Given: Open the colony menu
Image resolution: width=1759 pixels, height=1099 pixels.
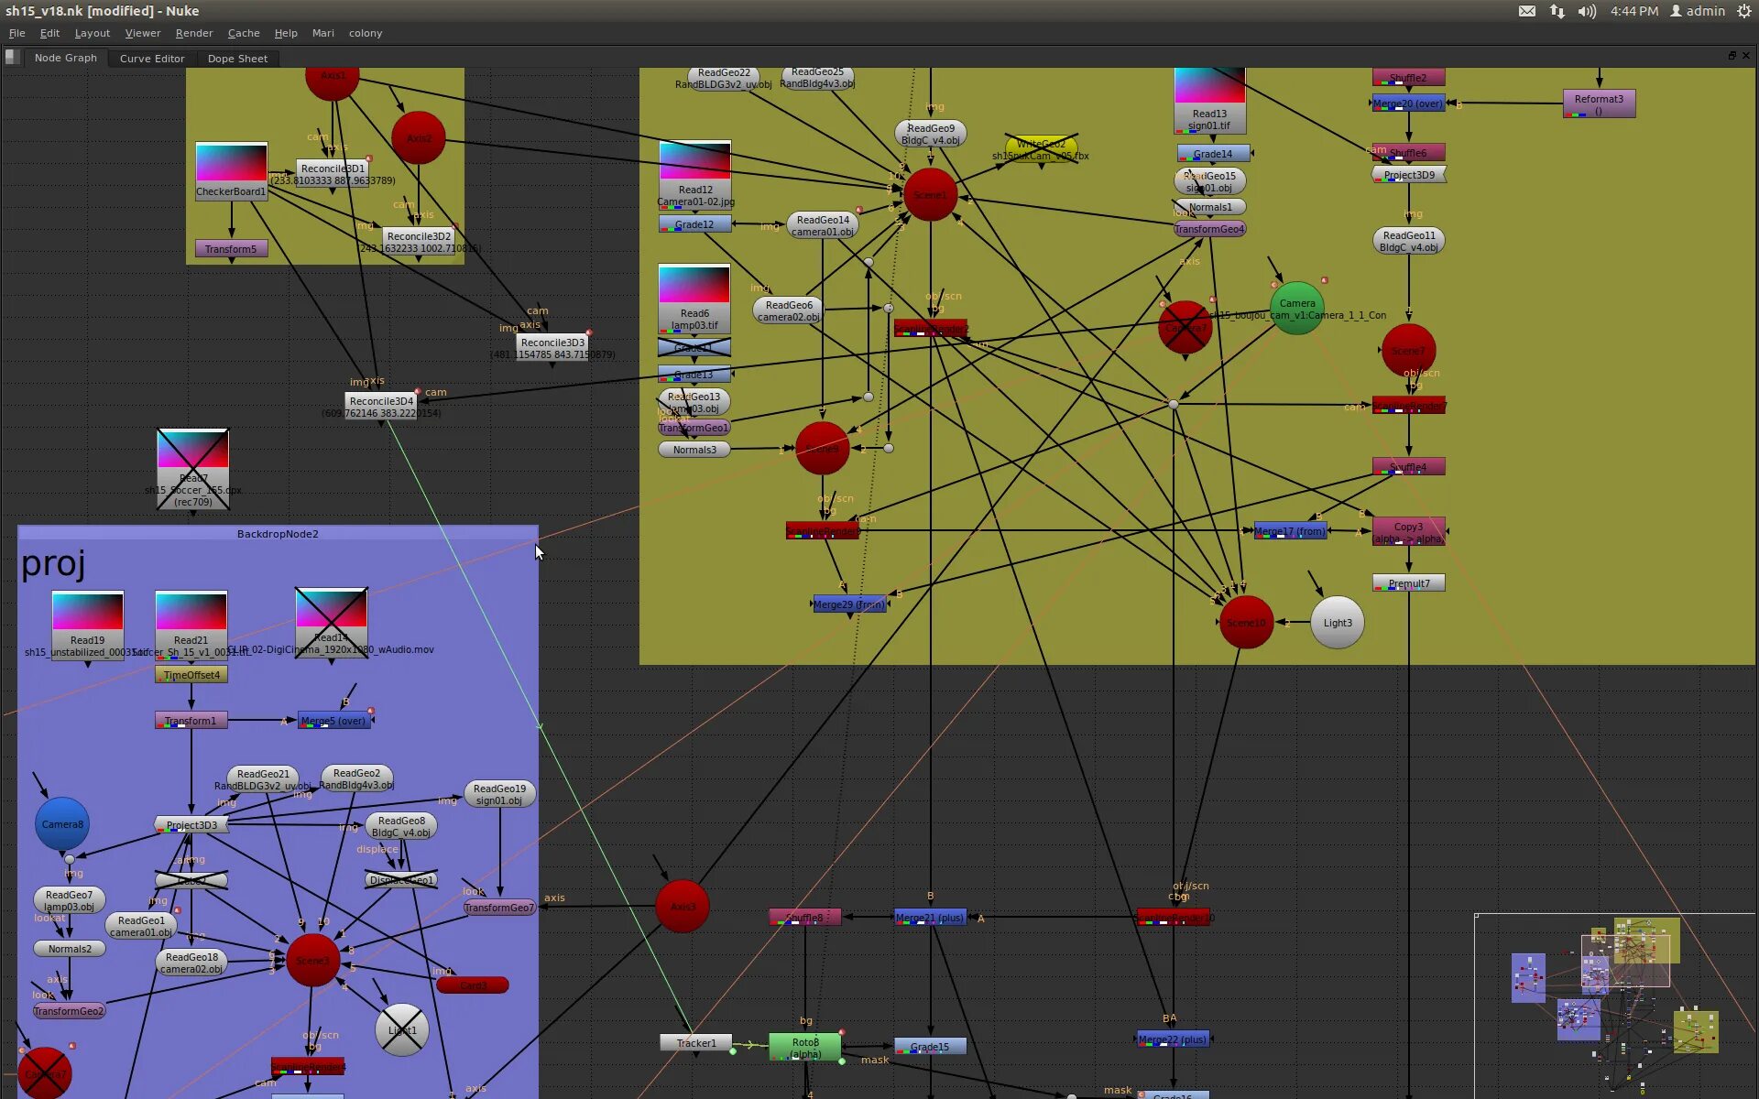Looking at the screenshot, I should point(366,33).
